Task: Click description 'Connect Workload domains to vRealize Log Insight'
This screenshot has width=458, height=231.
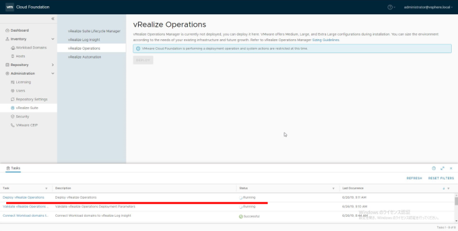Action: click(x=93, y=215)
